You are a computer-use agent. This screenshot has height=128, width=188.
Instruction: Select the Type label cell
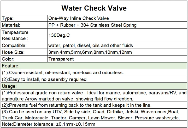[x=24, y=18]
